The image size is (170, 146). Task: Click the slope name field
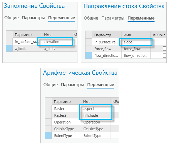136,42
